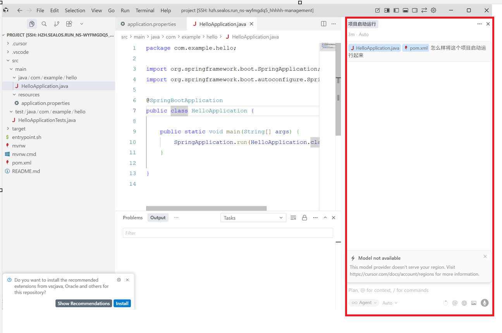502x333 pixels.
Task: Click 'hello' in the breadcrumb path
Action: [x=212, y=37]
